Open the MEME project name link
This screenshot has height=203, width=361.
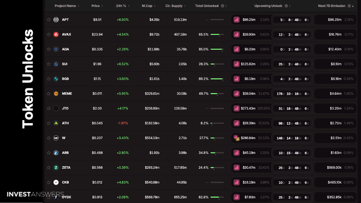67,94
